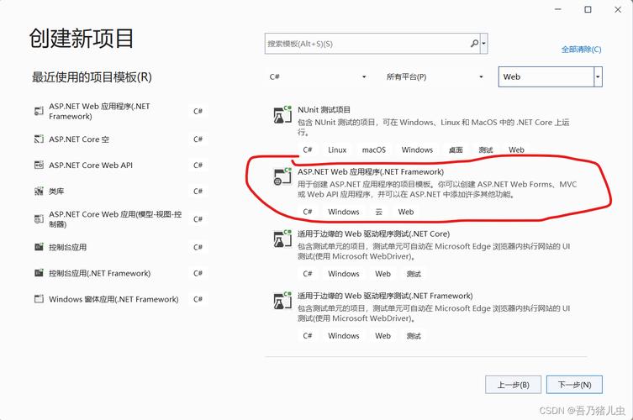The width and height of the screenshot is (633, 420).
Task: Select Web 驱动程序测试(.NET Framework) template title
Action: click(385, 296)
